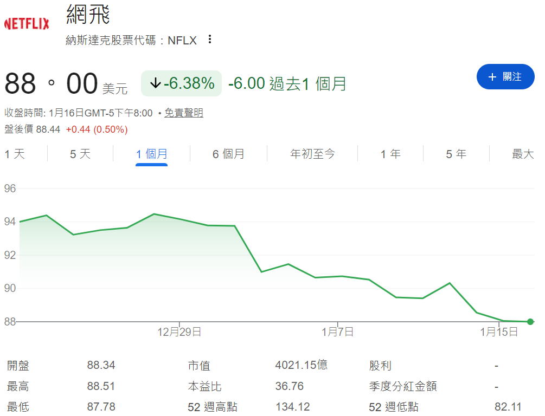
Task: Click the NETFLIX logo
Action: click(x=26, y=24)
